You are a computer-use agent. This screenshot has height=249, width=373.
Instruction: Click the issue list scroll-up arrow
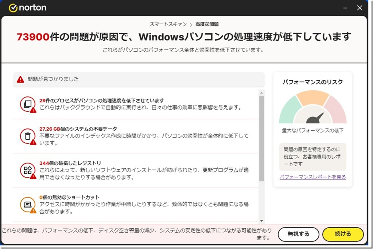pos(261,93)
